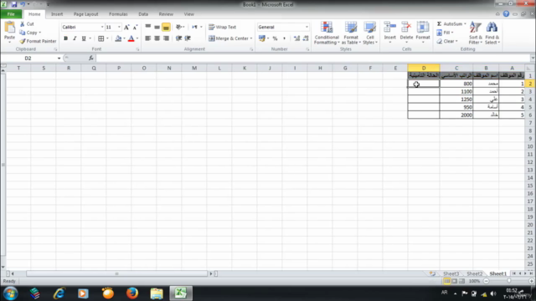This screenshot has height=301, width=536.
Task: Select column D header
Action: tap(424, 68)
